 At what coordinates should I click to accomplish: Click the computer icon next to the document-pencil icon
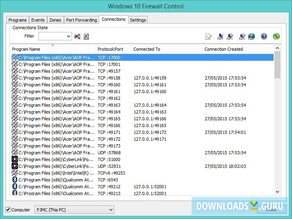point(220,36)
